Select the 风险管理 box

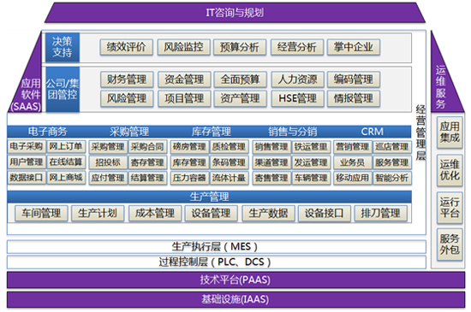(127, 98)
